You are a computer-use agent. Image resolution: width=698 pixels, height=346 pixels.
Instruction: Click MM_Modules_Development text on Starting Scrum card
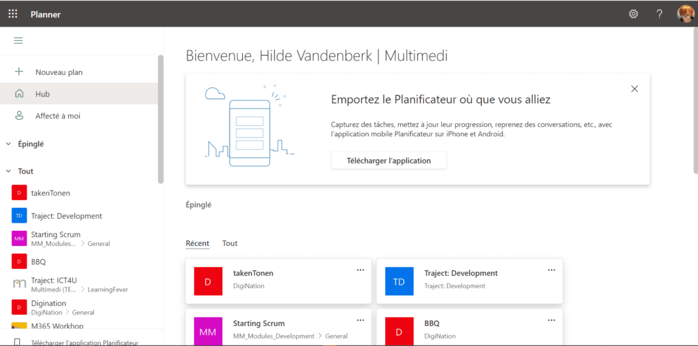click(274, 336)
